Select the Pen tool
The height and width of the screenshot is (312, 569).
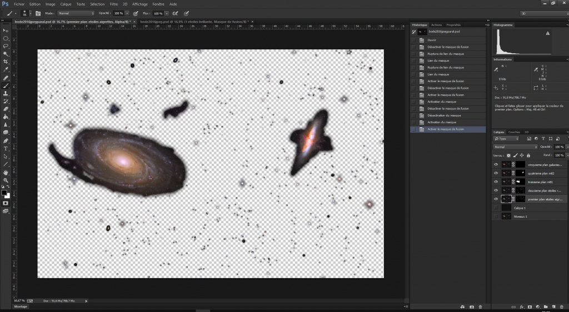[6, 140]
